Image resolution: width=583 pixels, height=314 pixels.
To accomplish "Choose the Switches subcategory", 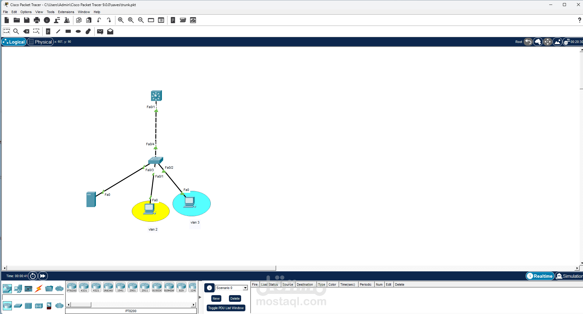I will [x=18, y=305].
